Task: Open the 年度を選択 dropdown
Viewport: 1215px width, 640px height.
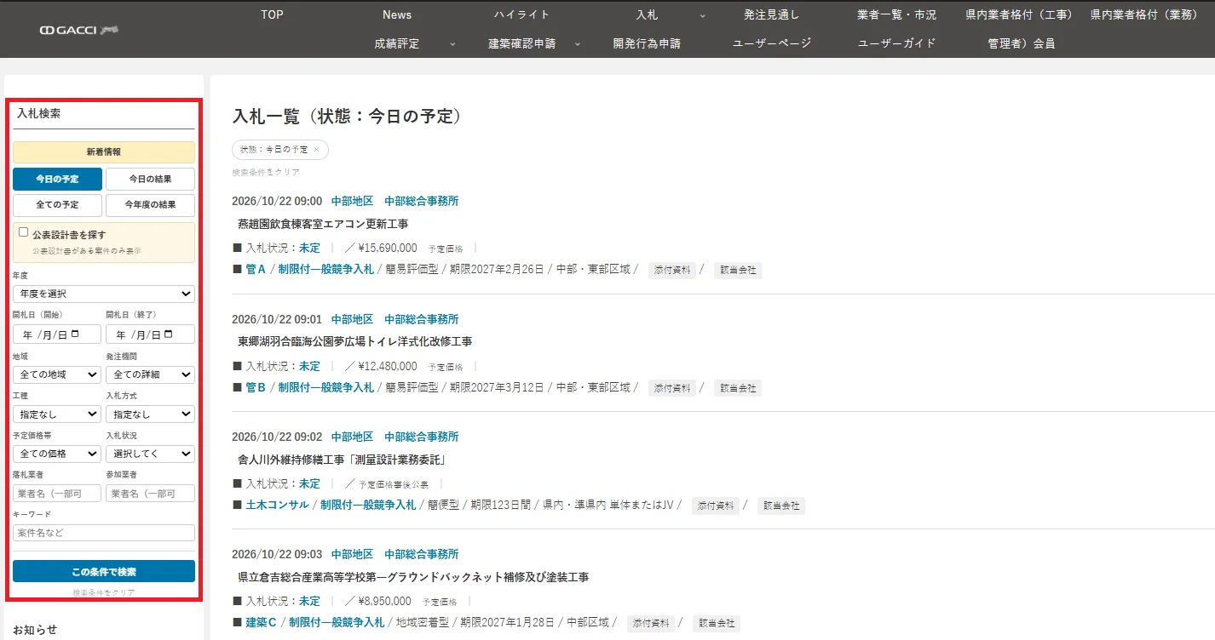Action: (104, 294)
